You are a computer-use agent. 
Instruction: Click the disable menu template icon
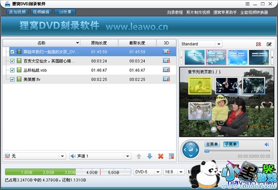coord(259,44)
